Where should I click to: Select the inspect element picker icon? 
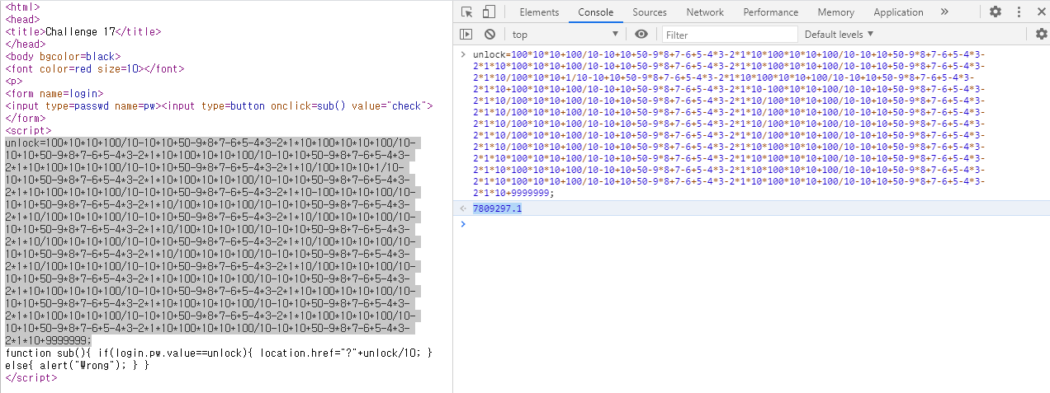pyautogui.click(x=467, y=12)
